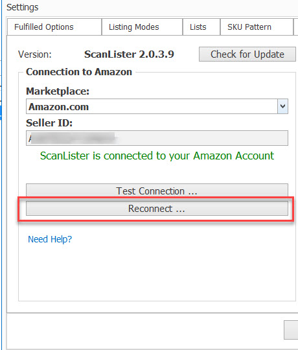
Task: Switch to the Listing Modes tab
Action: tap(142, 27)
